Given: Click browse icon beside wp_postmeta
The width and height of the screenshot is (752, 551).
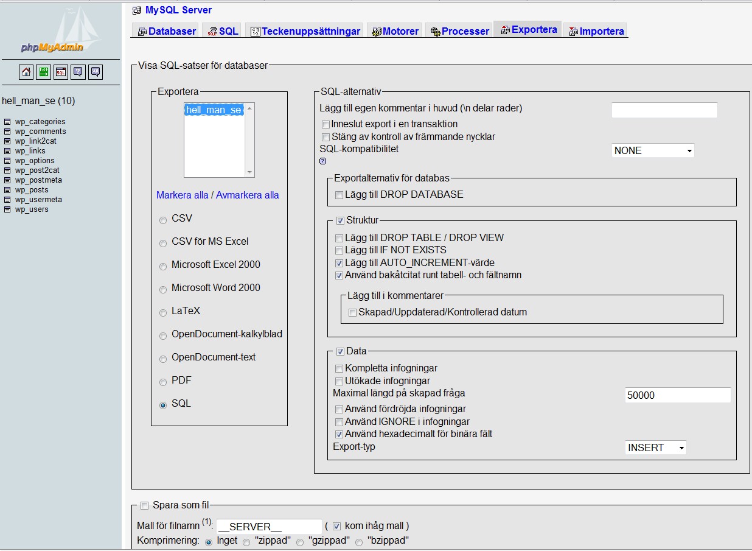Looking at the screenshot, I should [x=7, y=180].
